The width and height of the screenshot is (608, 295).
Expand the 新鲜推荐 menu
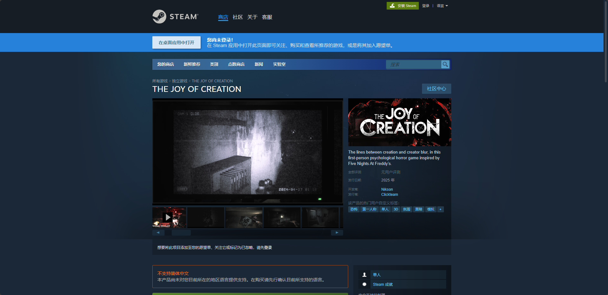[192, 64]
